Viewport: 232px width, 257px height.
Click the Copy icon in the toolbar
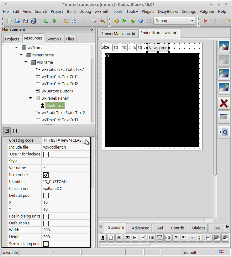(x=74, y=21)
